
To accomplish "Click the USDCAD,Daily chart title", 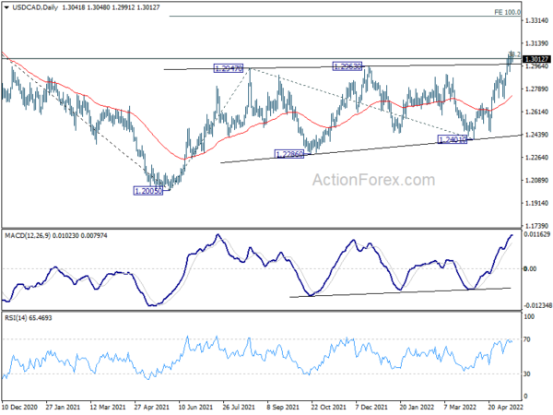I will [x=31, y=8].
